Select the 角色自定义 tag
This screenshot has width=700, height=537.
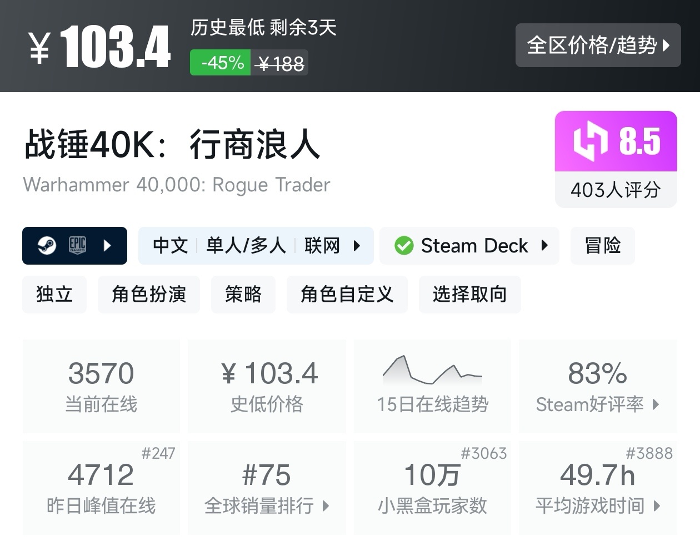(x=347, y=294)
